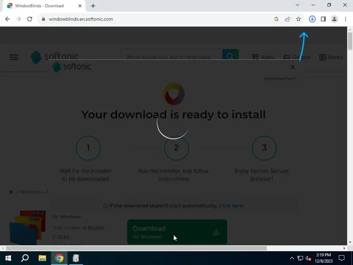This screenshot has width=353, height=265.
Task: Open the notification center
Action: (342, 258)
